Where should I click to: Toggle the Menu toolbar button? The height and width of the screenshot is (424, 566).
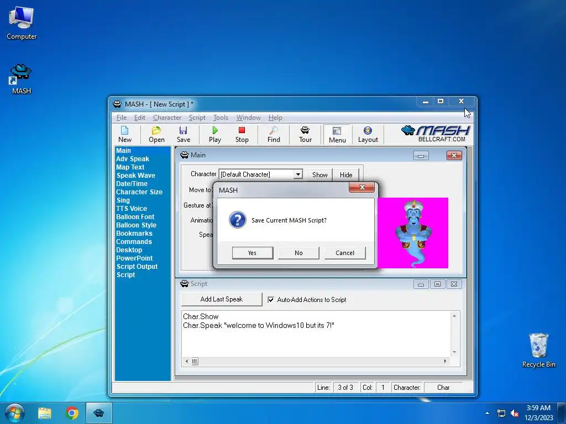337,135
